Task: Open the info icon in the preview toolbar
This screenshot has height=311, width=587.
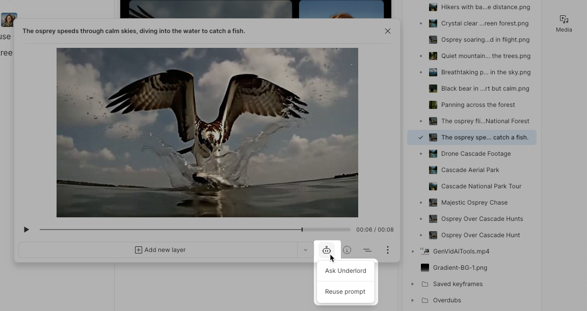Action: 347,250
